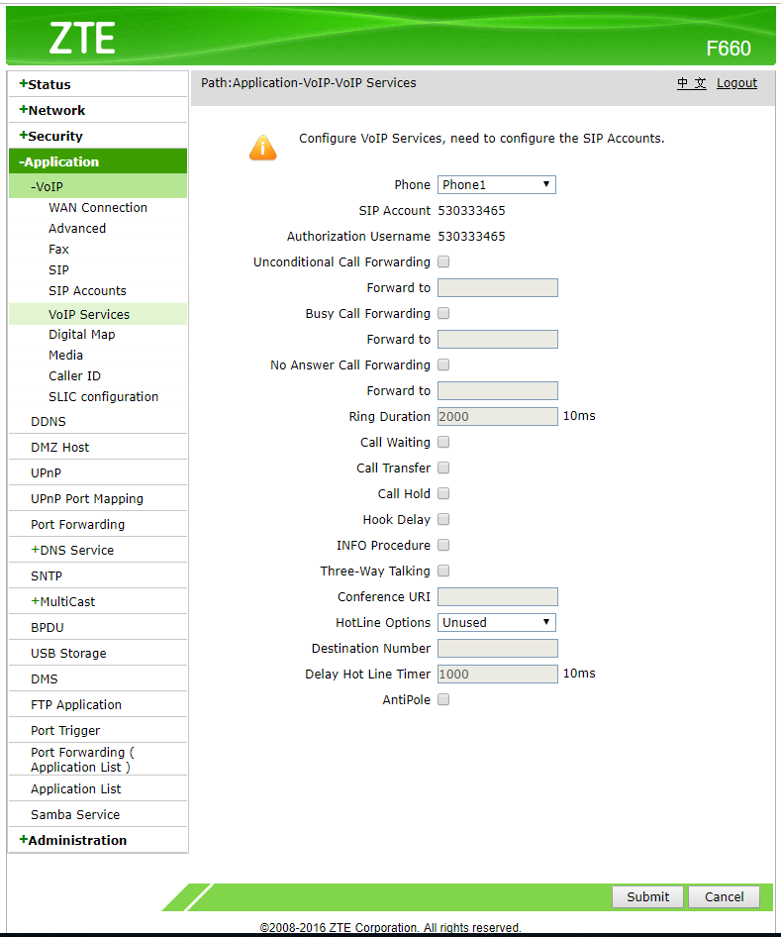Click SIP Account value 530333465
The height and width of the screenshot is (937, 781).
tap(471, 210)
